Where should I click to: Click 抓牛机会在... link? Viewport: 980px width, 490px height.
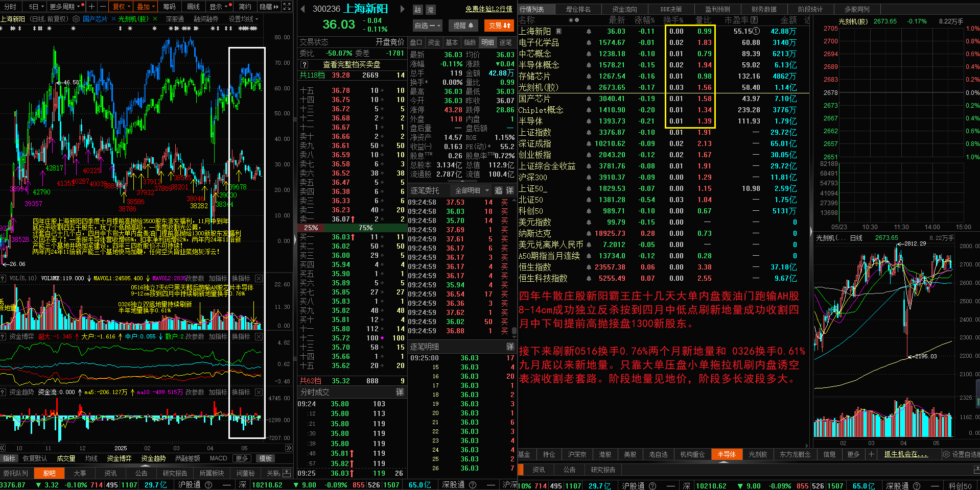point(906,454)
